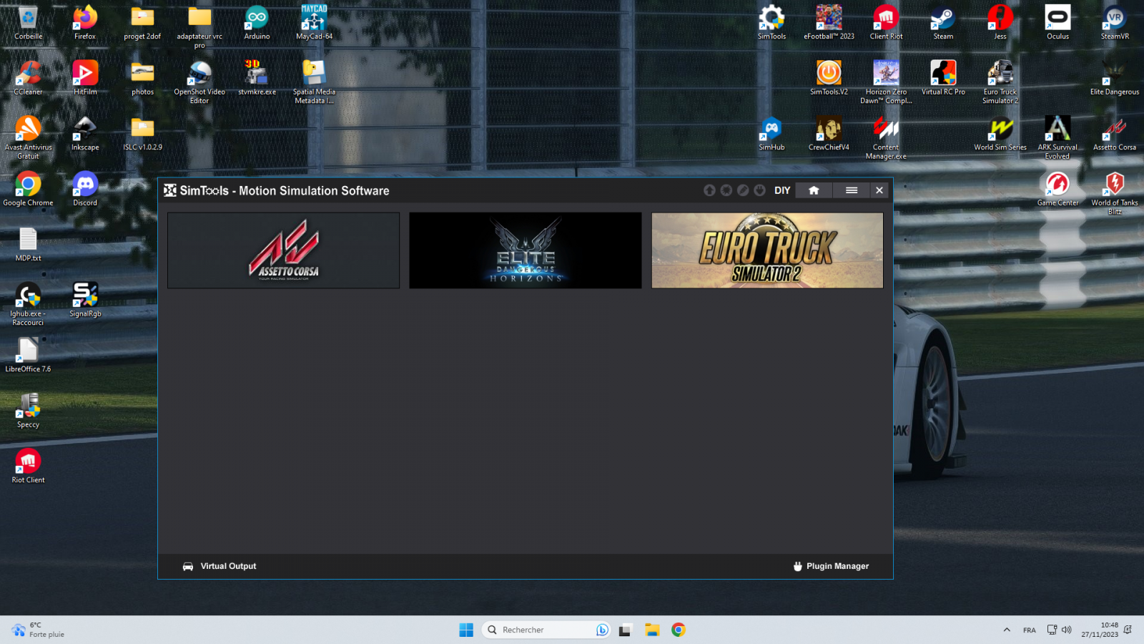1144x644 pixels.
Task: Open stvmkre.exe desktop icon
Action: [x=257, y=78]
